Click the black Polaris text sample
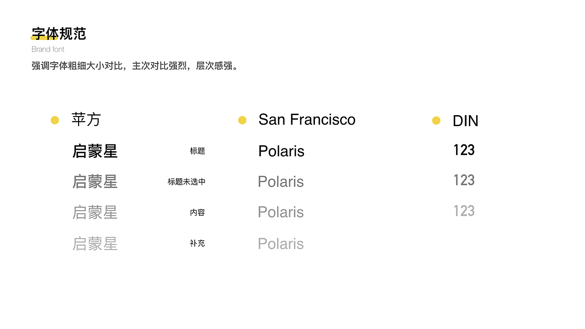 [281, 151]
